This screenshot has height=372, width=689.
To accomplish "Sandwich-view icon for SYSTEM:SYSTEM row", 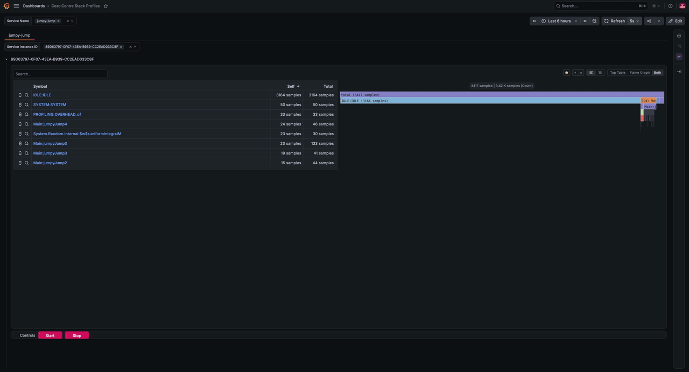I will tap(20, 105).
